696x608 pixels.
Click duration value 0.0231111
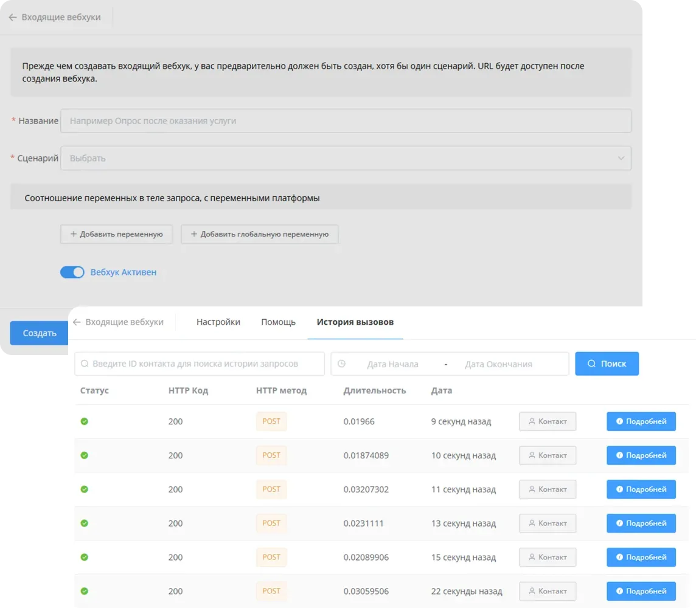pyautogui.click(x=364, y=523)
